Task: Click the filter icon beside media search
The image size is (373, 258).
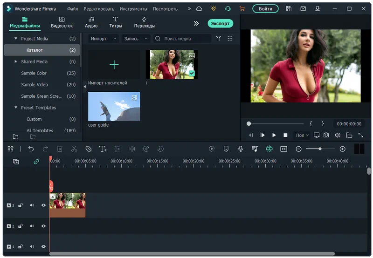Action: (x=218, y=39)
